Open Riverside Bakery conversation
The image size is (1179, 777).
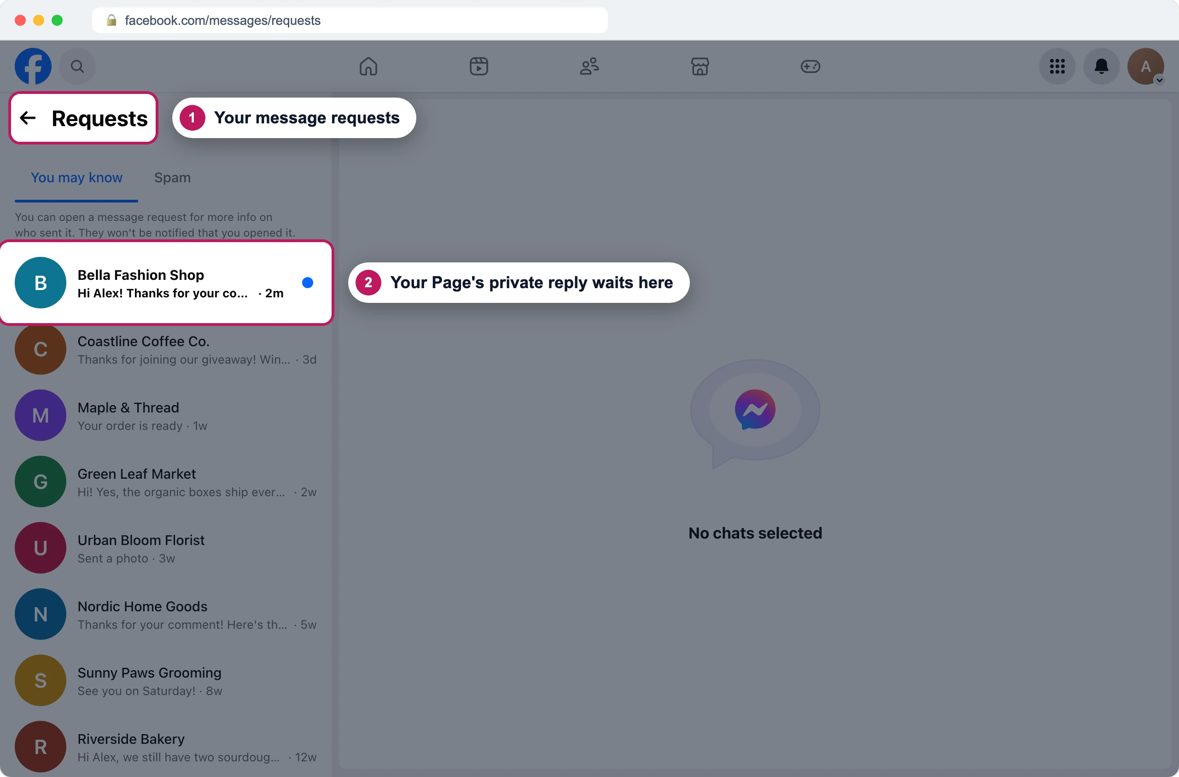[167, 747]
